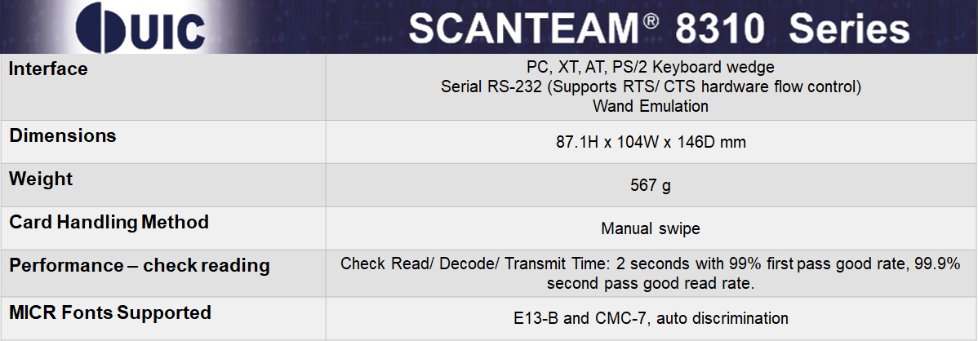978x341 pixels.
Task: Click the 567 g weight value
Action: 651,186
